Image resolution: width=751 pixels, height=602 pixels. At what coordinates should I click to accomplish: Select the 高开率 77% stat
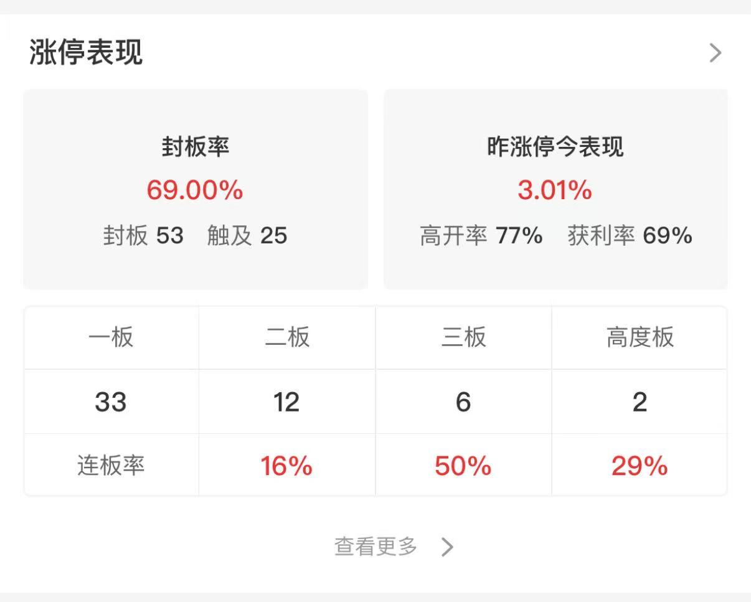tap(481, 236)
